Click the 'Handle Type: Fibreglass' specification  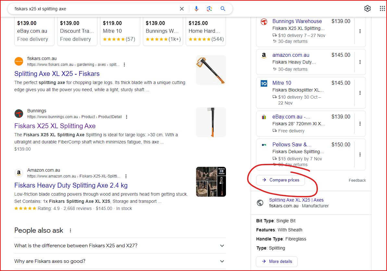coord(281,239)
